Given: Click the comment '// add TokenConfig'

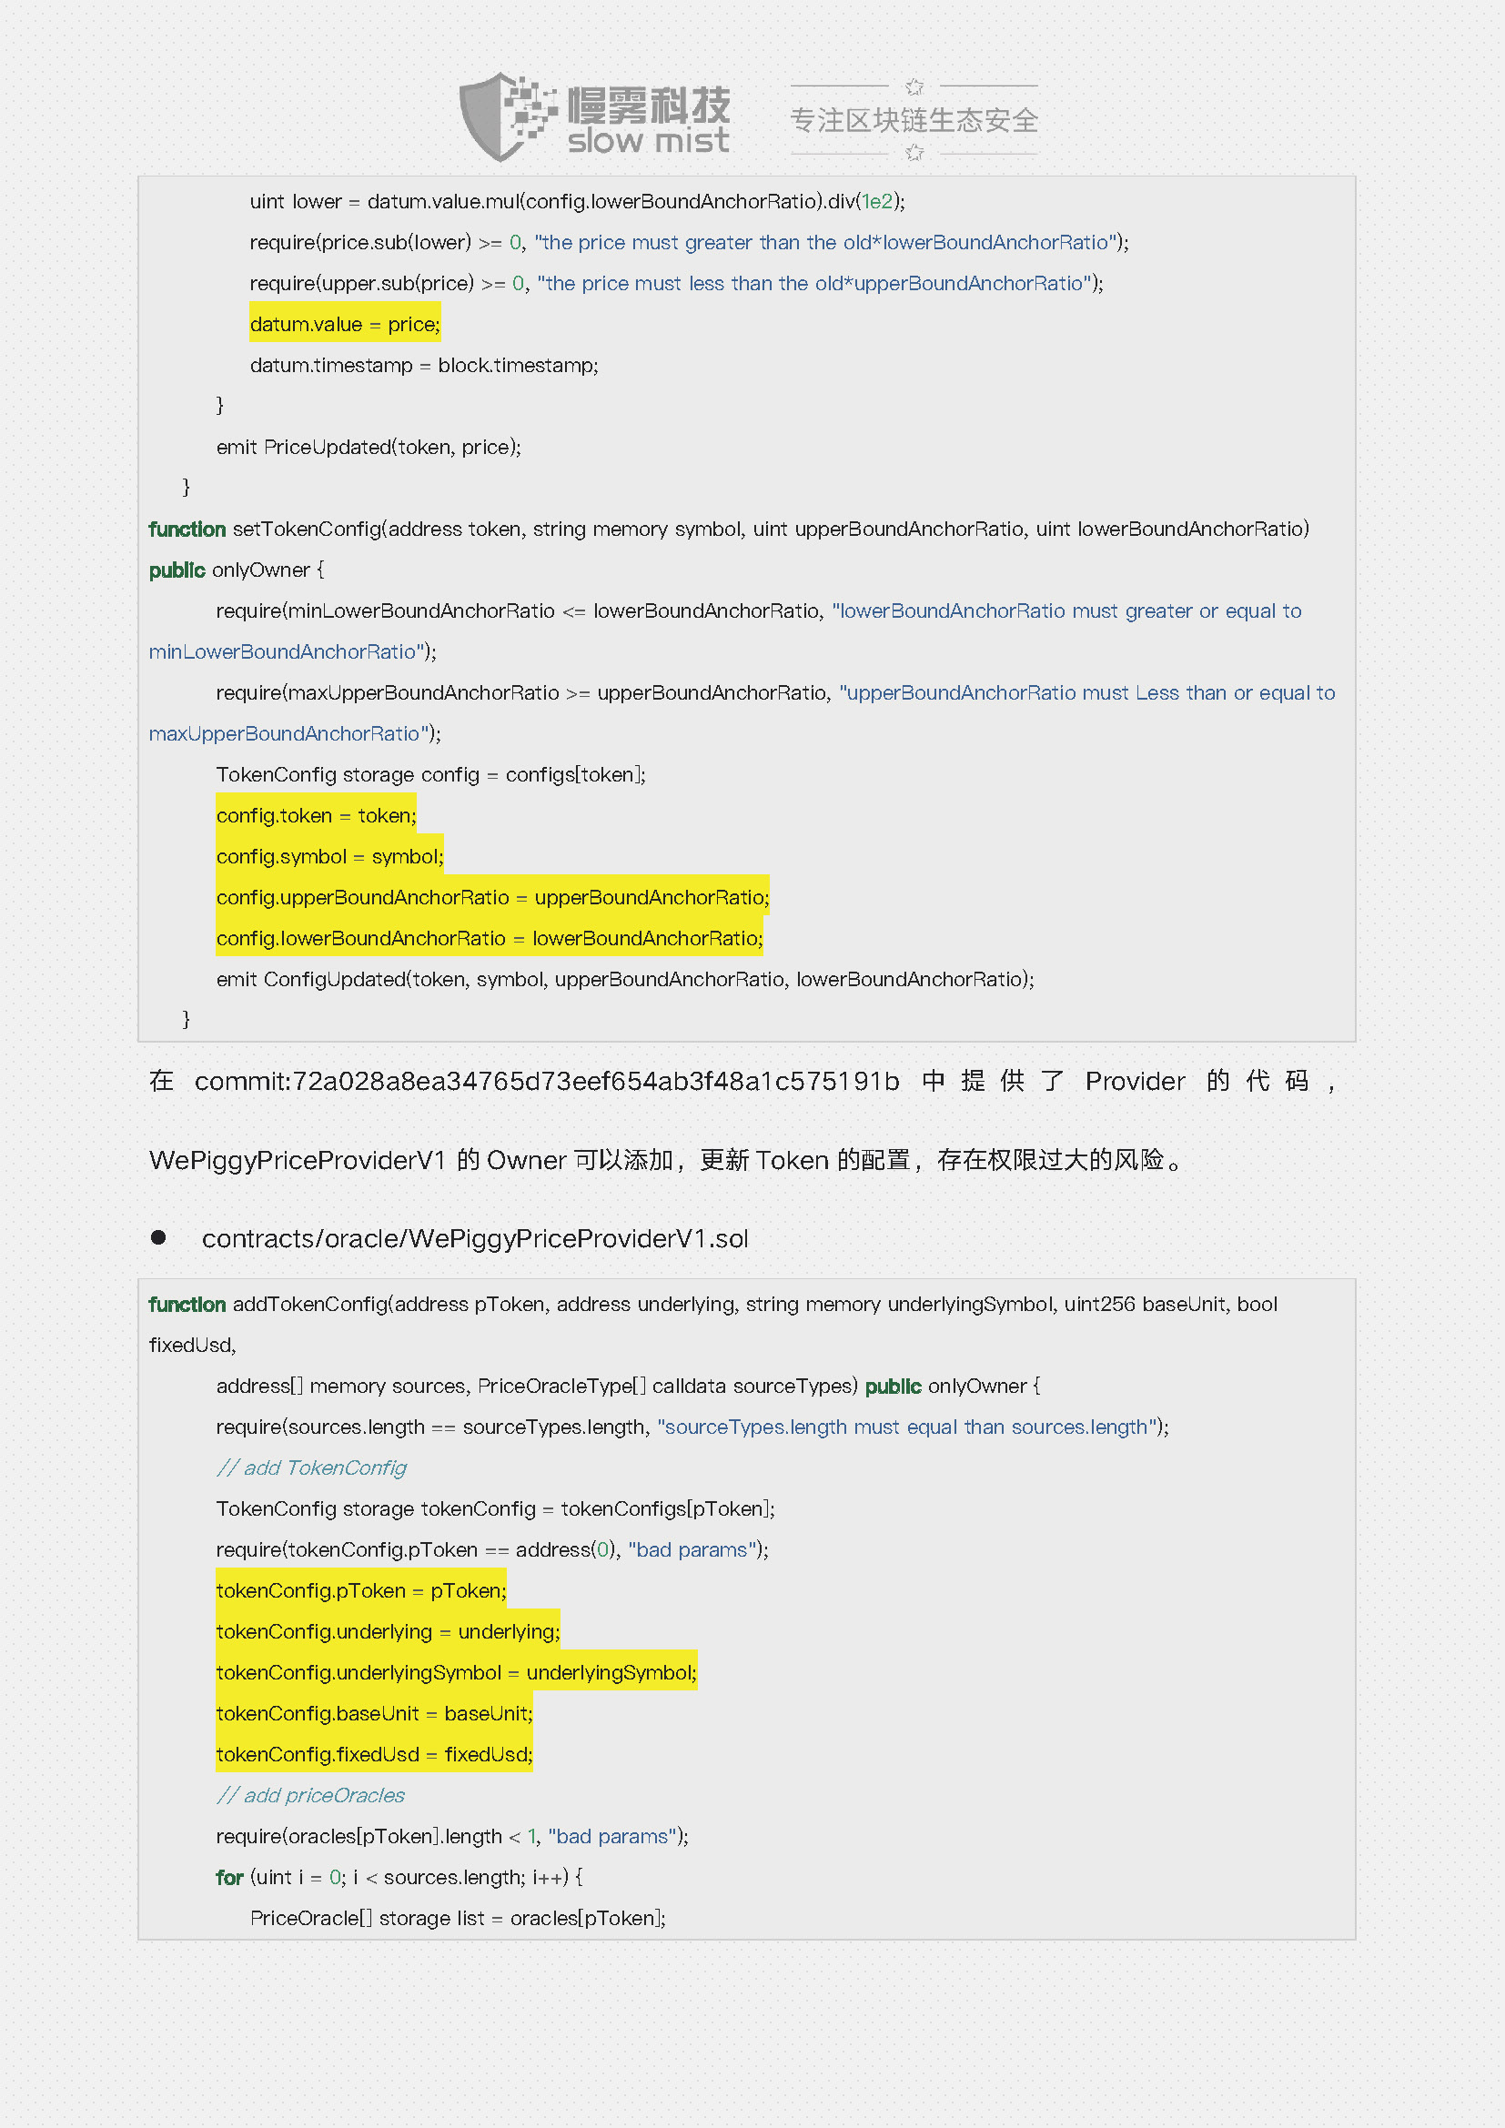Looking at the screenshot, I should pos(311,1467).
